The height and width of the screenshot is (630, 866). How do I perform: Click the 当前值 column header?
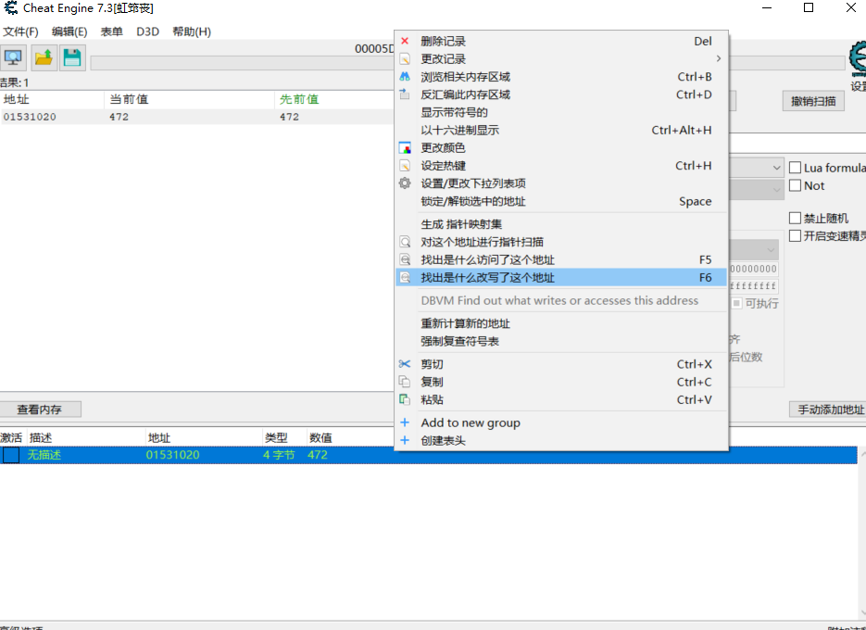click(x=189, y=99)
